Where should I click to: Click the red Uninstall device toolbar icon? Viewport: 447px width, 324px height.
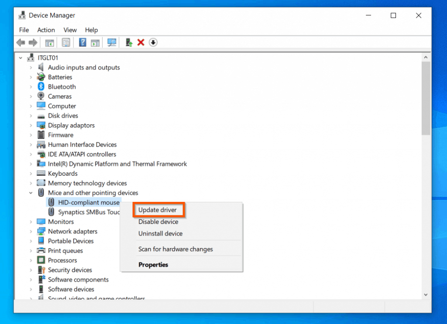pos(141,42)
